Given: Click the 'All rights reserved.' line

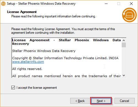Looking at the screenshot, I should [x=27, y=69].
